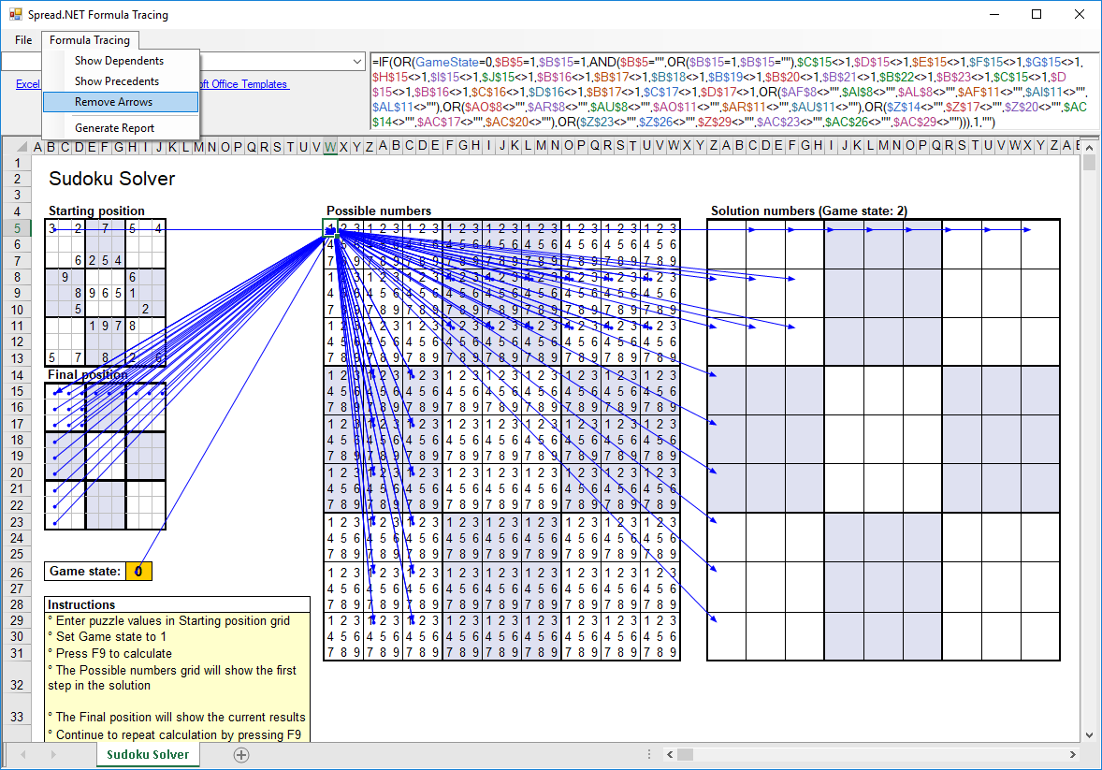Image resolution: width=1102 pixels, height=770 pixels.
Task: Click the vertical scrollbar down arrow
Action: pyautogui.click(x=1089, y=735)
